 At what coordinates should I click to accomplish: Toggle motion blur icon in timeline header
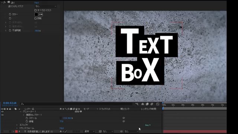(x=152, y=104)
